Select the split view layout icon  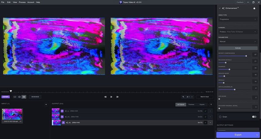point(19,97)
